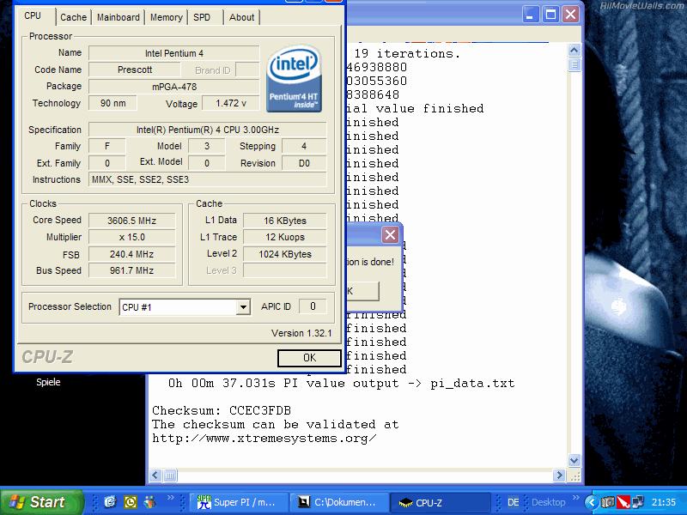
Task: Click the horizontal scrollbar right arrow
Action: pos(559,476)
